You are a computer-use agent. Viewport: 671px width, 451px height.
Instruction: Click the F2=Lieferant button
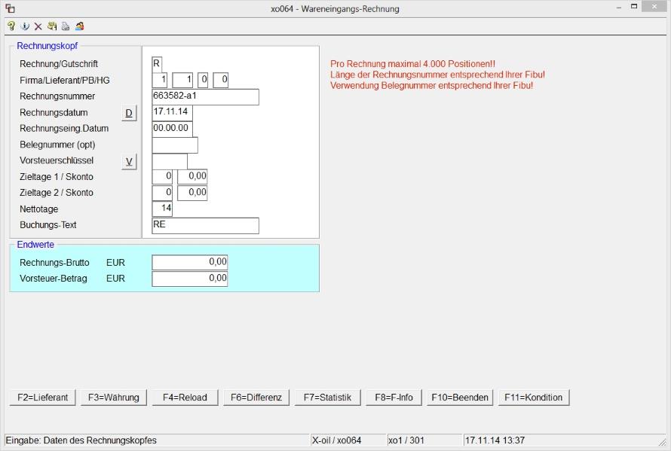coord(42,398)
